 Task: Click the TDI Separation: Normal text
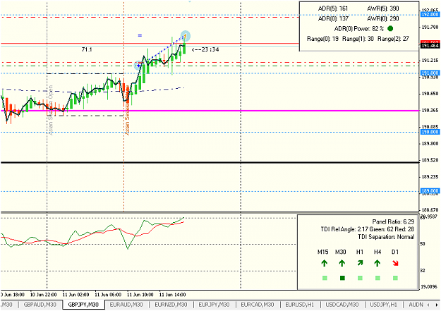click(x=386, y=237)
